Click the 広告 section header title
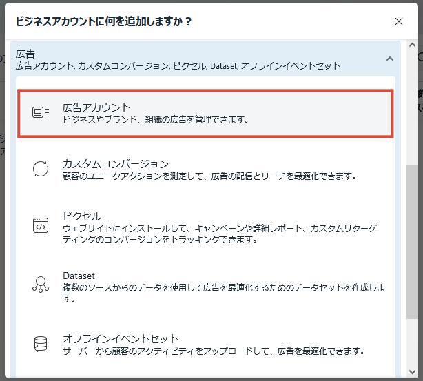423x381 pixels. point(25,54)
